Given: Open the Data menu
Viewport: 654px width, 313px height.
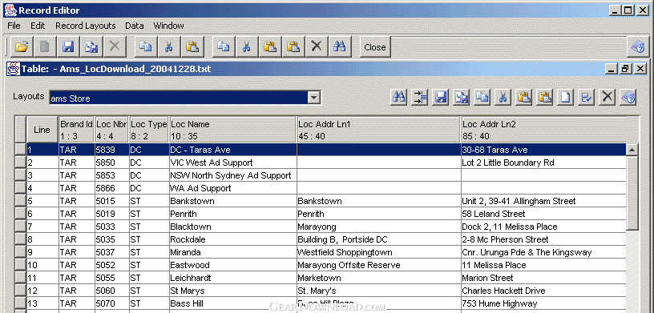Looking at the screenshot, I should click(x=135, y=26).
